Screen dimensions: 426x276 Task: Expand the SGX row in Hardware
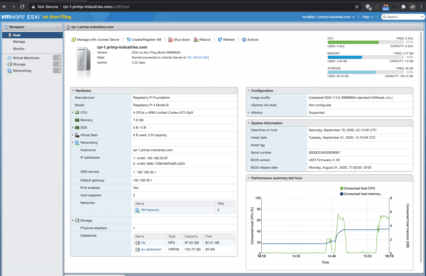[x=72, y=127]
